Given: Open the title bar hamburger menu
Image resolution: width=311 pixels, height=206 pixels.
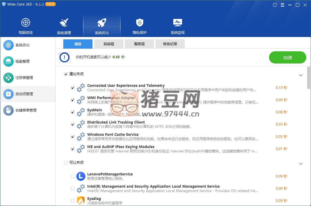Looking at the screenshot, I should 282,5.
